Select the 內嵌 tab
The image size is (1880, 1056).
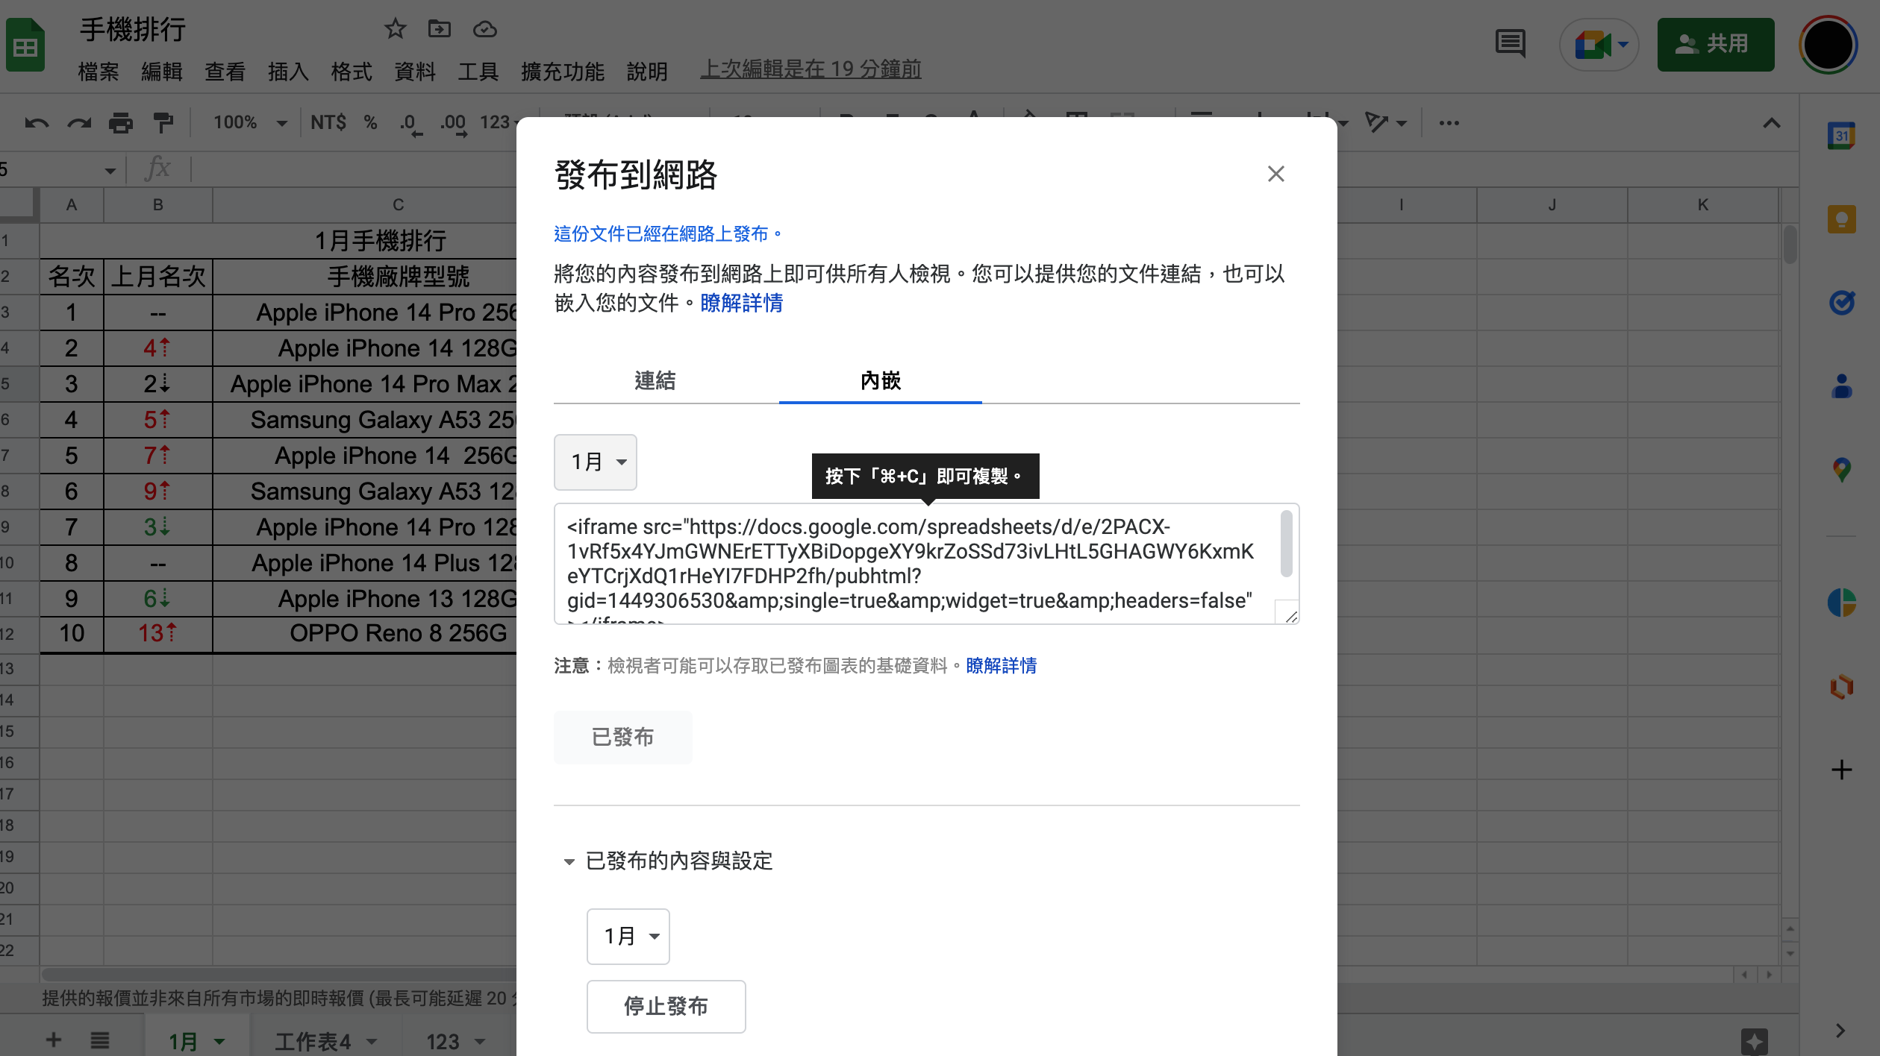881,380
